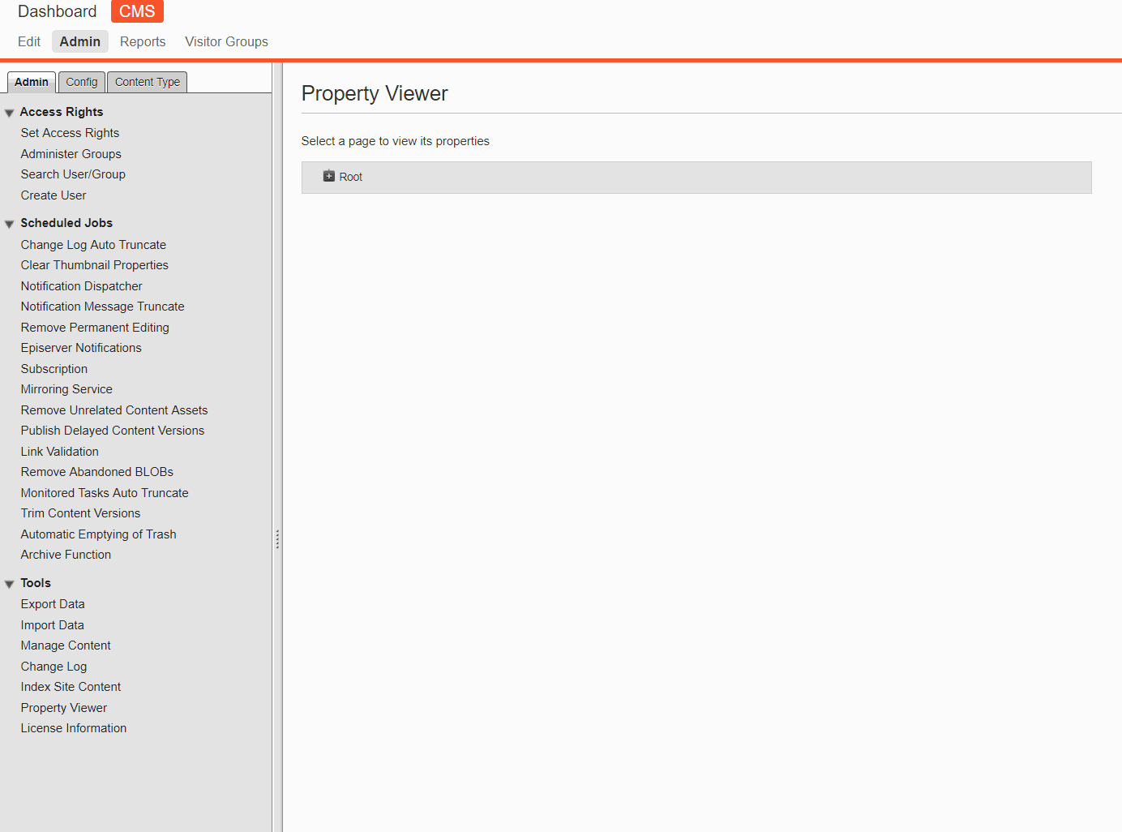Open Manage Content tool

(x=66, y=645)
